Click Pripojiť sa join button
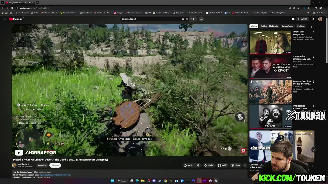Viewport: 328px width, 184px height. tap(42, 165)
